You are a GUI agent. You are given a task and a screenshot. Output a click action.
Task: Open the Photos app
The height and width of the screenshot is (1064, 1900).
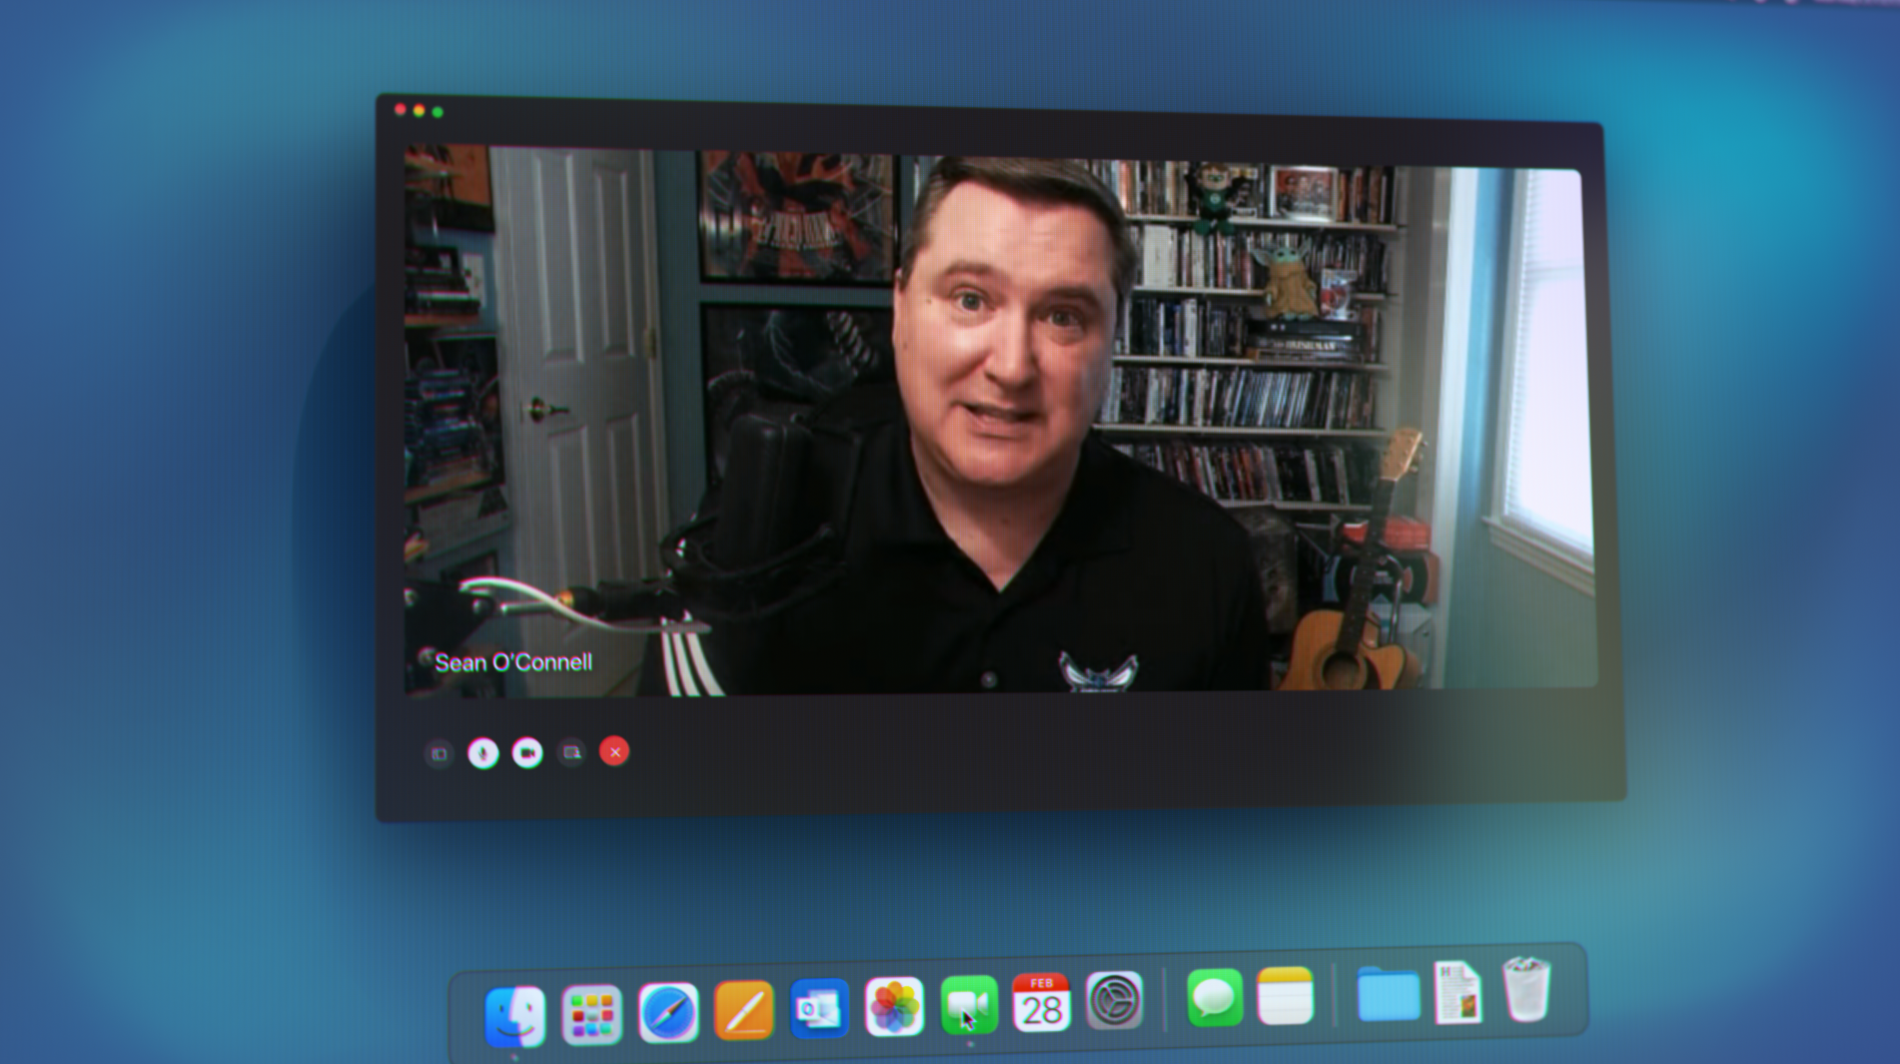tap(894, 1006)
